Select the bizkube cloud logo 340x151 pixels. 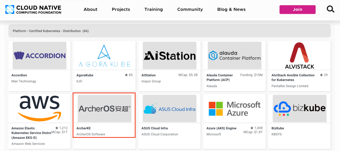300,108
